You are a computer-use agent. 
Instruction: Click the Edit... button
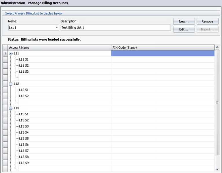pos(184,29)
